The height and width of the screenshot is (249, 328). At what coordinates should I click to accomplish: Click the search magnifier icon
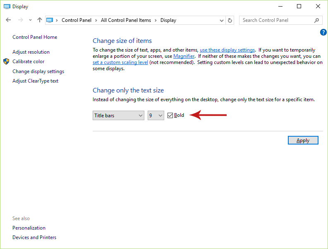coord(317,20)
